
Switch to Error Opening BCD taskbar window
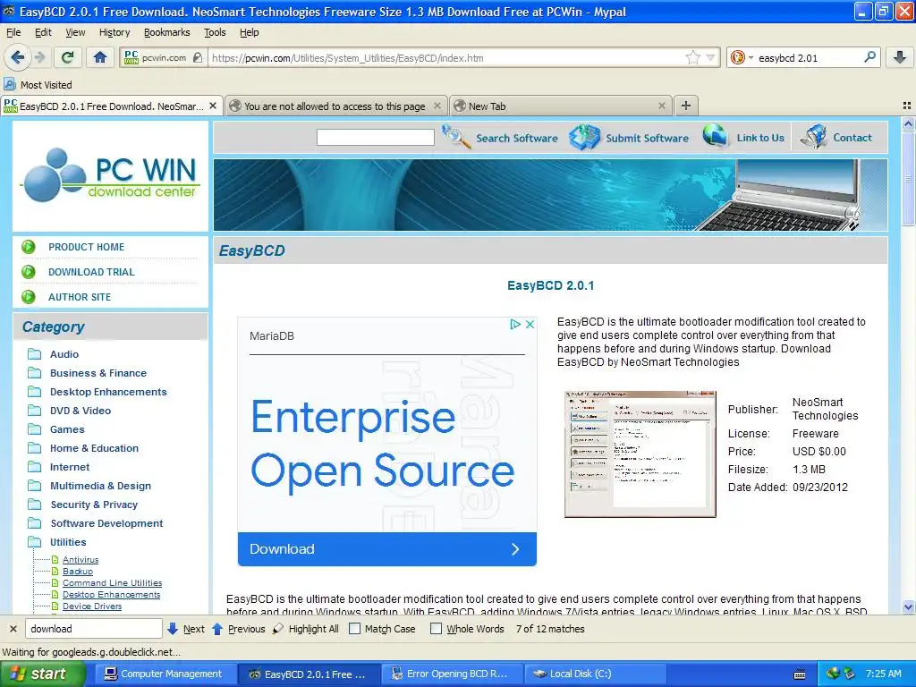point(451,674)
